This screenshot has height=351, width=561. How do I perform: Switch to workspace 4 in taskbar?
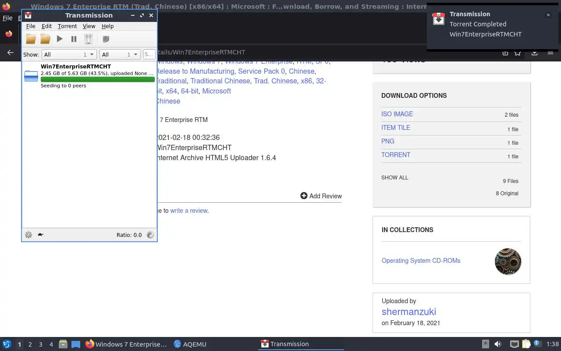click(51, 344)
